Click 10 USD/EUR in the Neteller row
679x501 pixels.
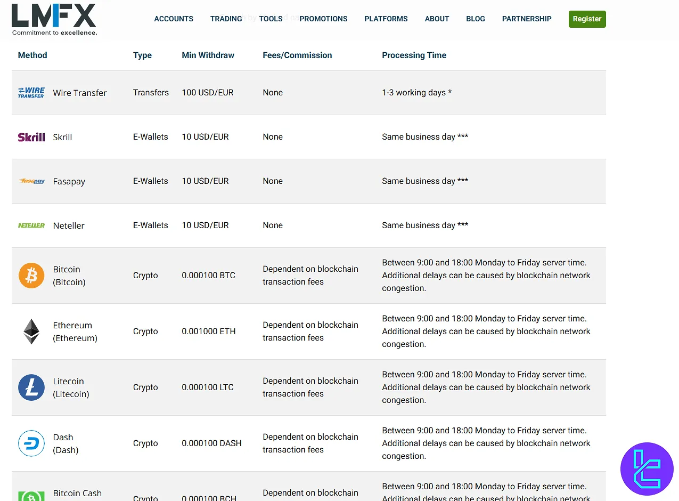pos(205,225)
